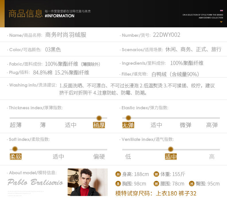Click the filler value 白鸭绒(含绒量90%)
The image size is (227, 205).
[176, 74]
